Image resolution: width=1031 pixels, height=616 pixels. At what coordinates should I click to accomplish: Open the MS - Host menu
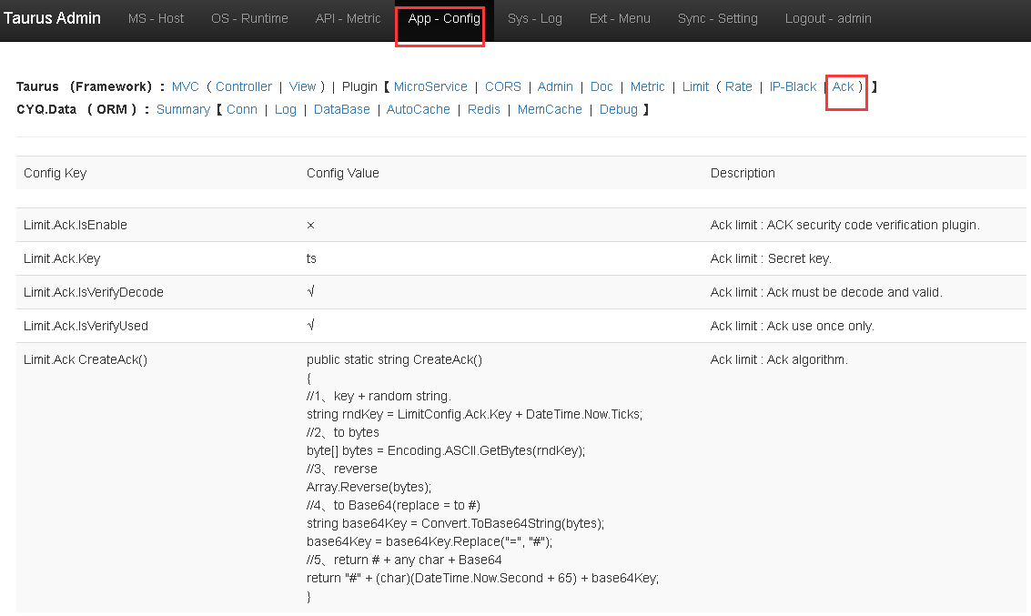point(156,18)
